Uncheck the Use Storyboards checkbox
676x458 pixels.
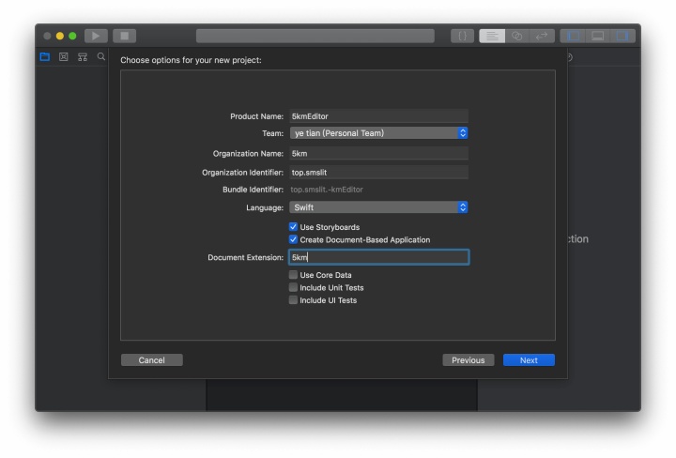point(293,226)
